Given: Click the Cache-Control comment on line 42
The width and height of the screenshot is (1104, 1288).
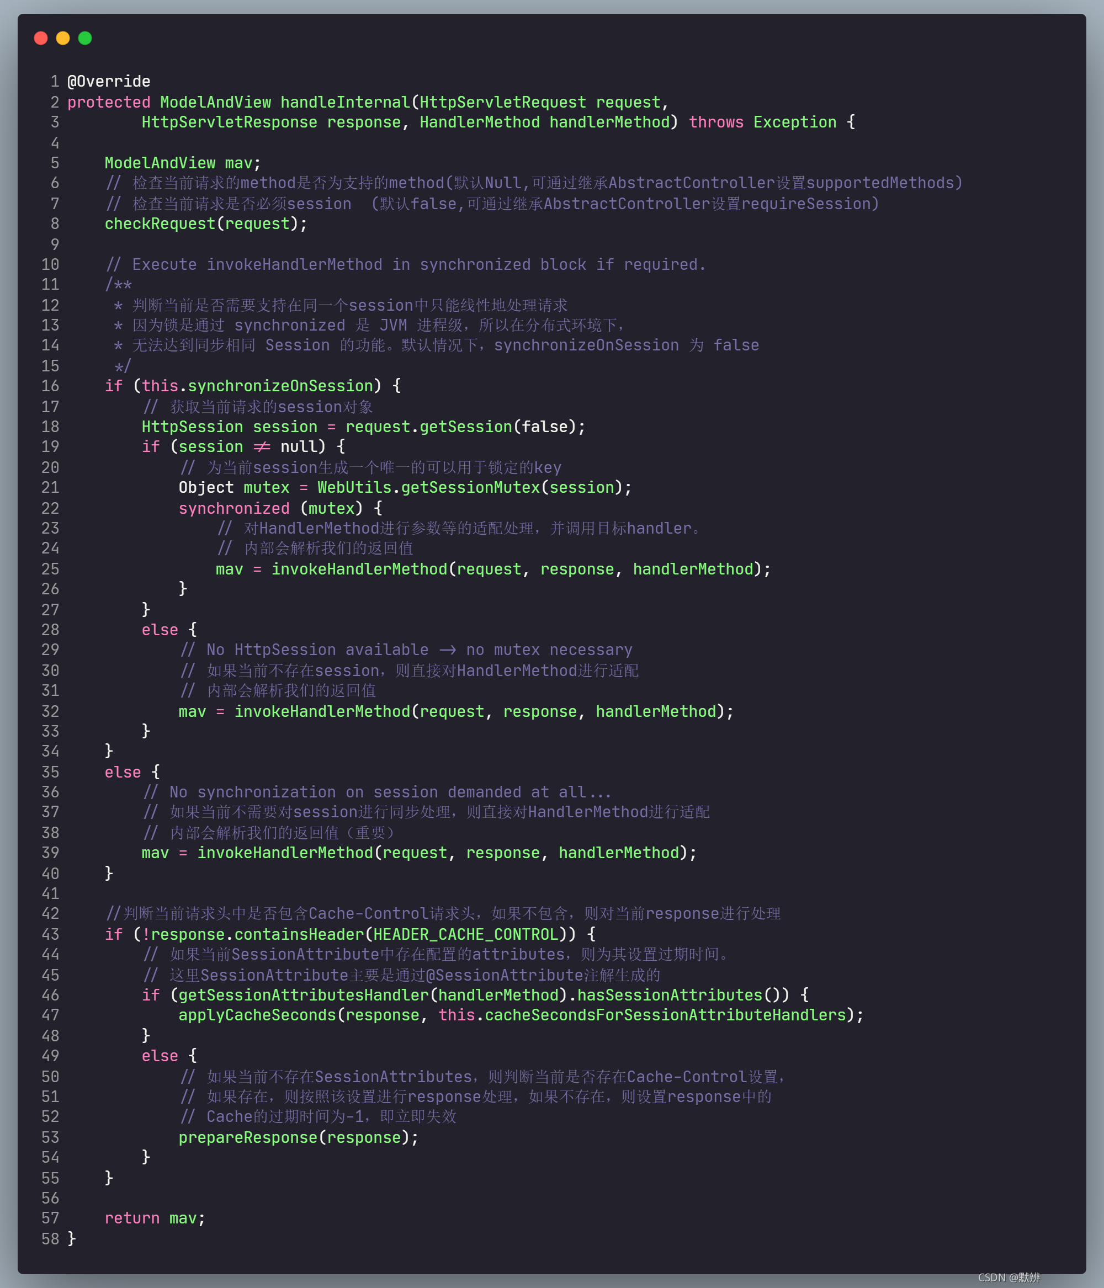Looking at the screenshot, I should point(443,913).
